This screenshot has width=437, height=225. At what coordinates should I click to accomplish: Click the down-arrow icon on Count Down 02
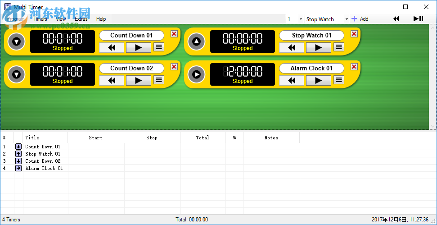coord(17,74)
